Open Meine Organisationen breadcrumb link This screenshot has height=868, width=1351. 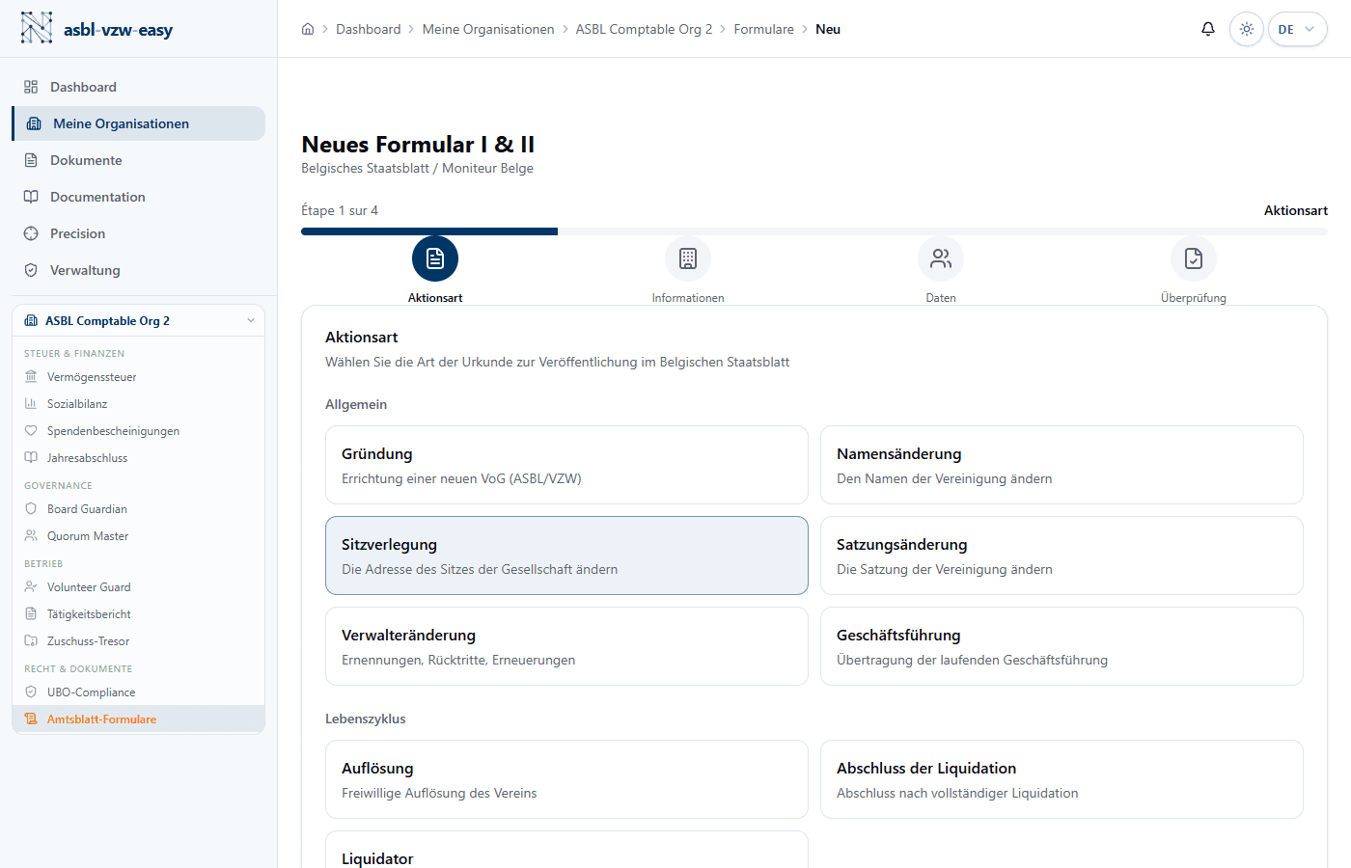pyautogui.click(x=488, y=29)
